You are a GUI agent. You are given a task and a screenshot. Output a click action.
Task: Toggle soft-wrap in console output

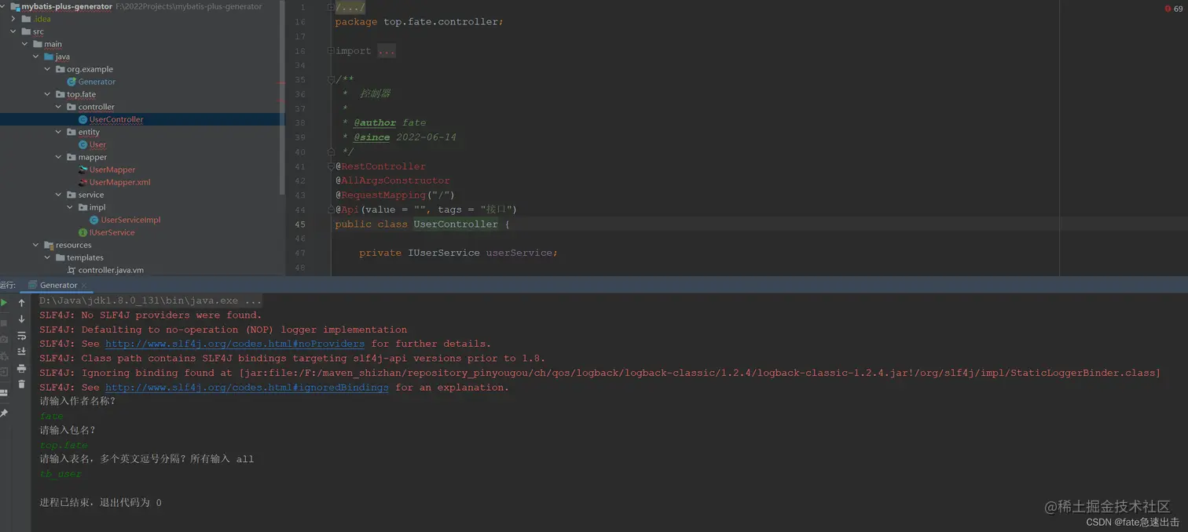tap(22, 336)
